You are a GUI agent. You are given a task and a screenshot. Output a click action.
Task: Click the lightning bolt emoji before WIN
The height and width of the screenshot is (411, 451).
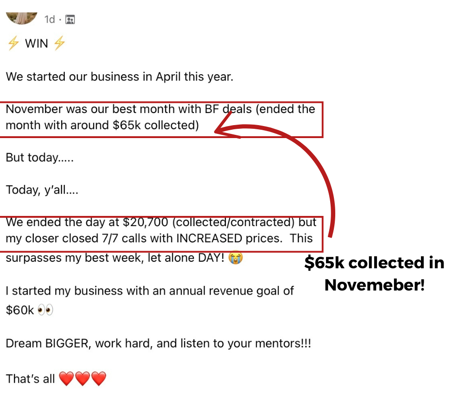coord(13,44)
